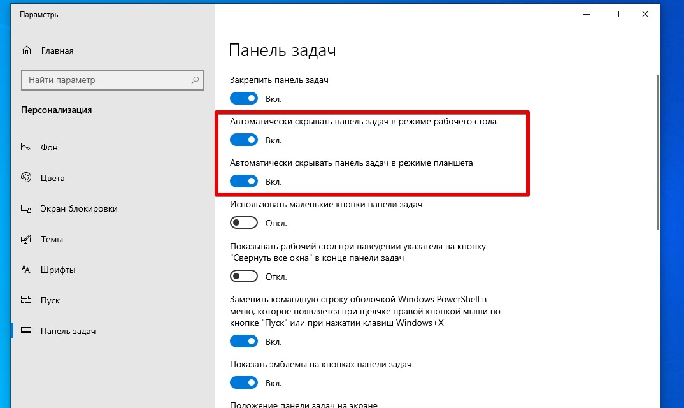Toggle the Windows PowerShell replacement switch
Screen dimensions: 684x408
point(244,341)
